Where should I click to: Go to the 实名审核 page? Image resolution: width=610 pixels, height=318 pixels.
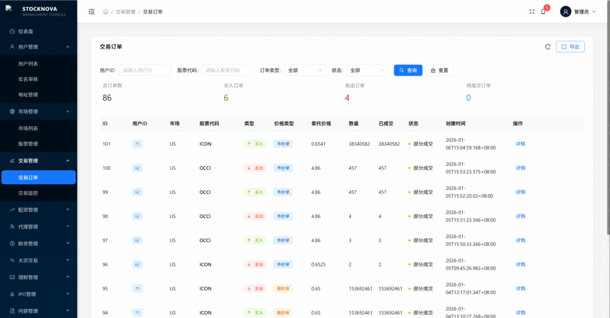(28, 79)
